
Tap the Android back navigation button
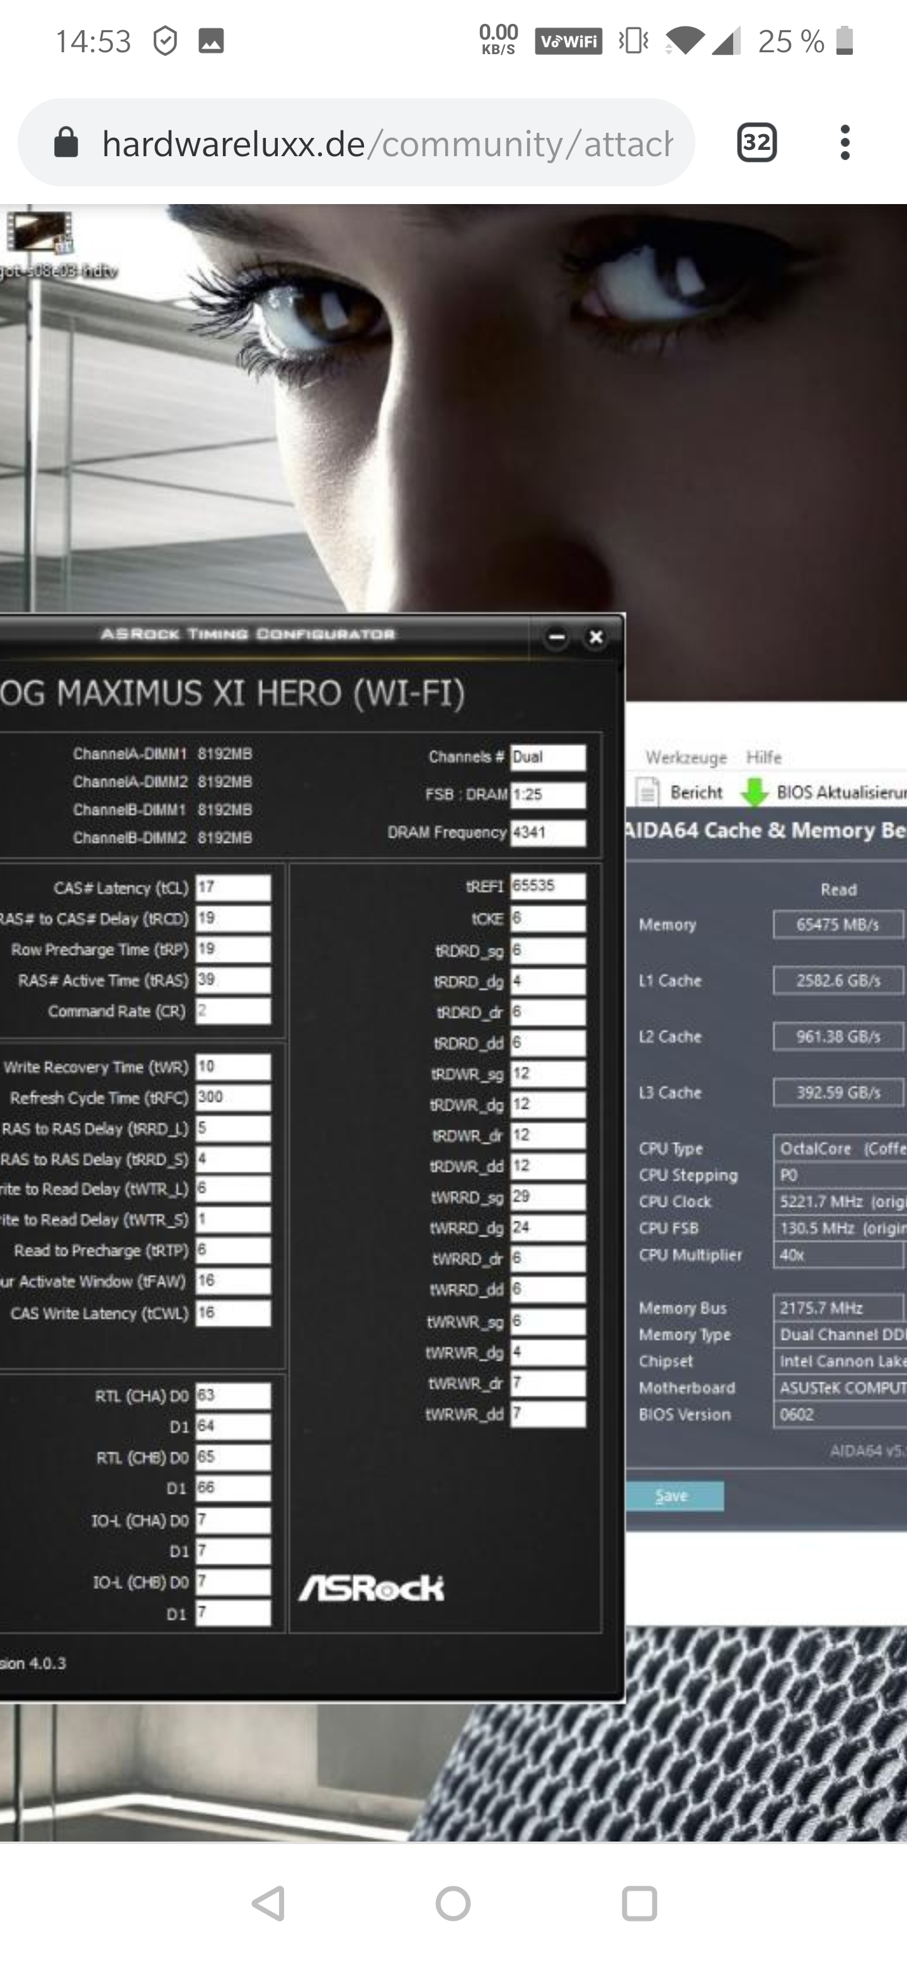[x=268, y=1903]
